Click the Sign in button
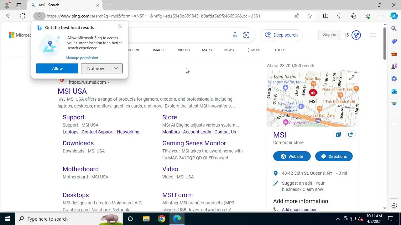401x225 pixels. click(330, 35)
